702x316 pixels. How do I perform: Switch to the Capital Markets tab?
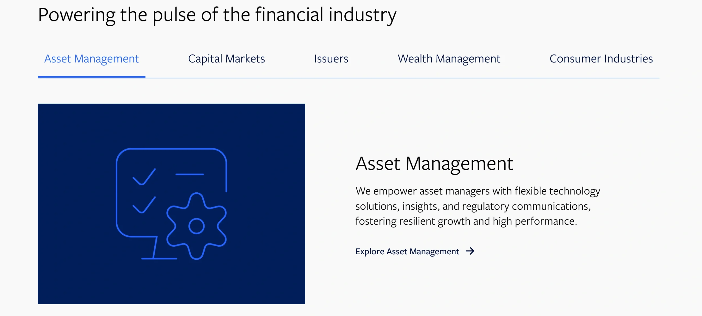click(x=227, y=59)
